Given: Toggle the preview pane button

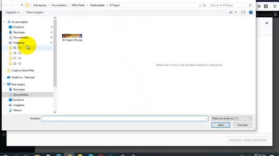Looking at the screenshot, I should pyautogui.click(x=243, y=13).
